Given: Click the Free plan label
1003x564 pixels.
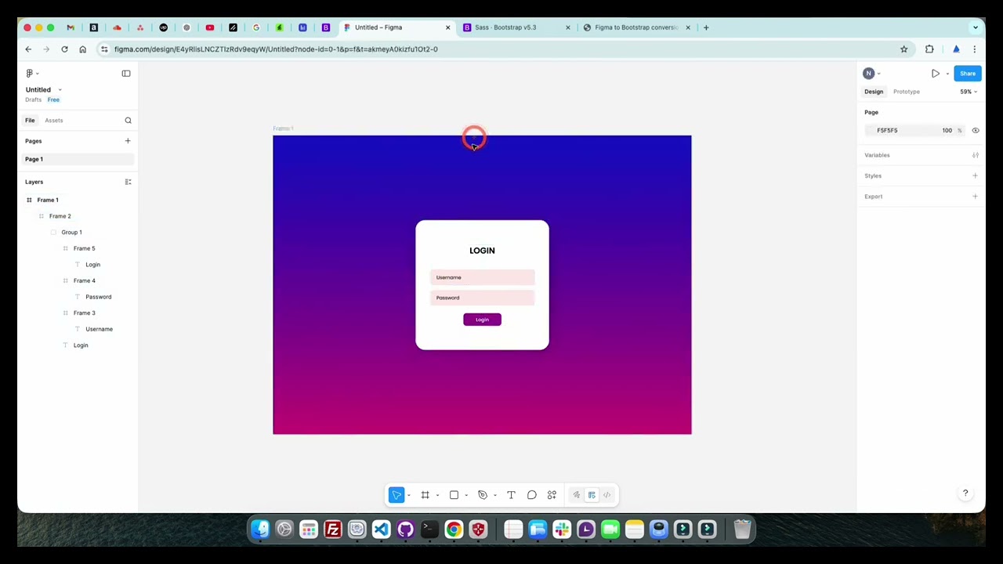Looking at the screenshot, I should point(53,99).
